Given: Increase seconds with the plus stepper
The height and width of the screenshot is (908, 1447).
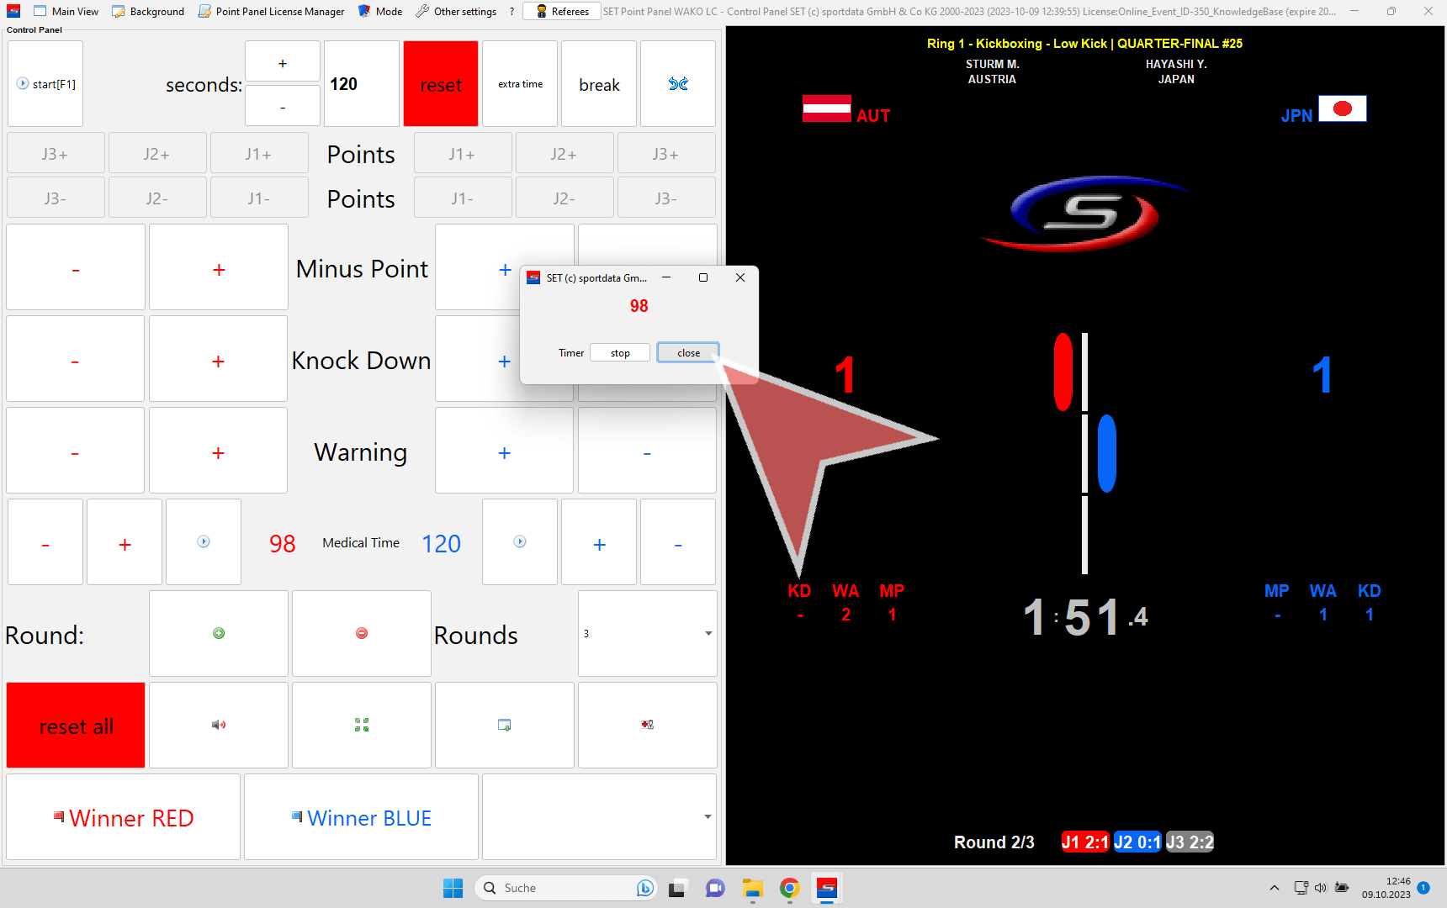Looking at the screenshot, I should (283, 63).
